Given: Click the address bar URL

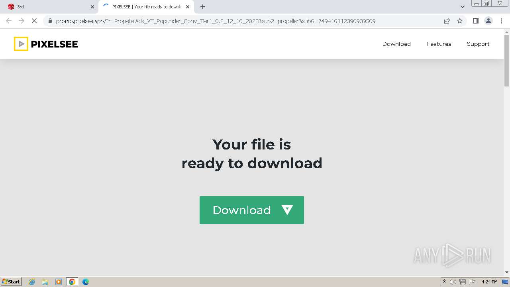Looking at the screenshot, I should [216, 21].
